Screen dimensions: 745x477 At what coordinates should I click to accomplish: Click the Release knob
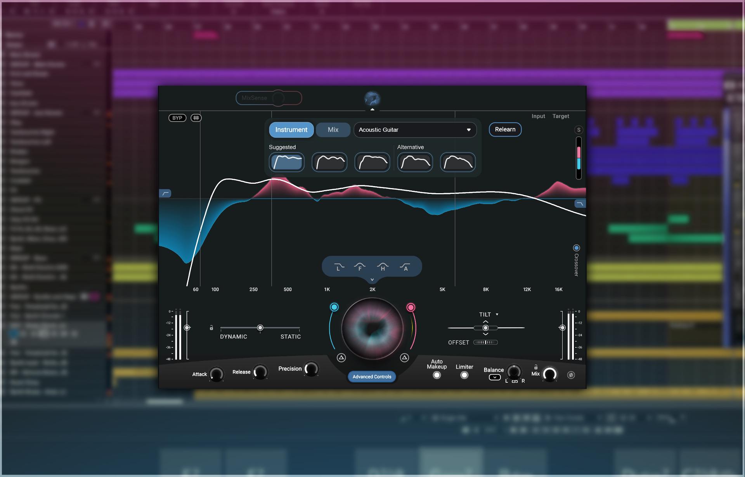pos(260,372)
